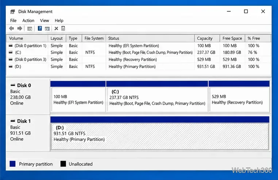Click 'Healthy (Recovery Partition)' status in list
Image resolution: width=278 pixels, height=180 pixels.
tap(133, 60)
